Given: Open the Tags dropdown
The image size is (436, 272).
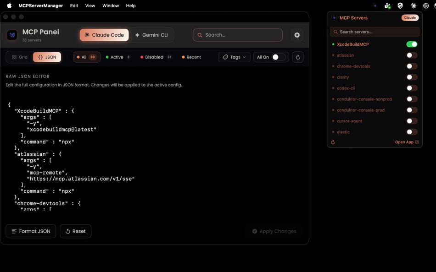Looking at the screenshot, I should [x=234, y=57].
